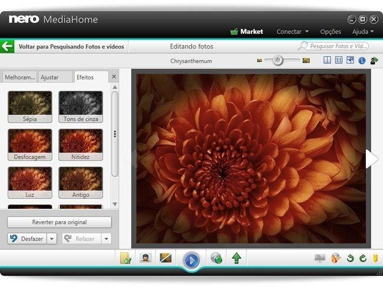Click the Refazer redo button

(82, 239)
